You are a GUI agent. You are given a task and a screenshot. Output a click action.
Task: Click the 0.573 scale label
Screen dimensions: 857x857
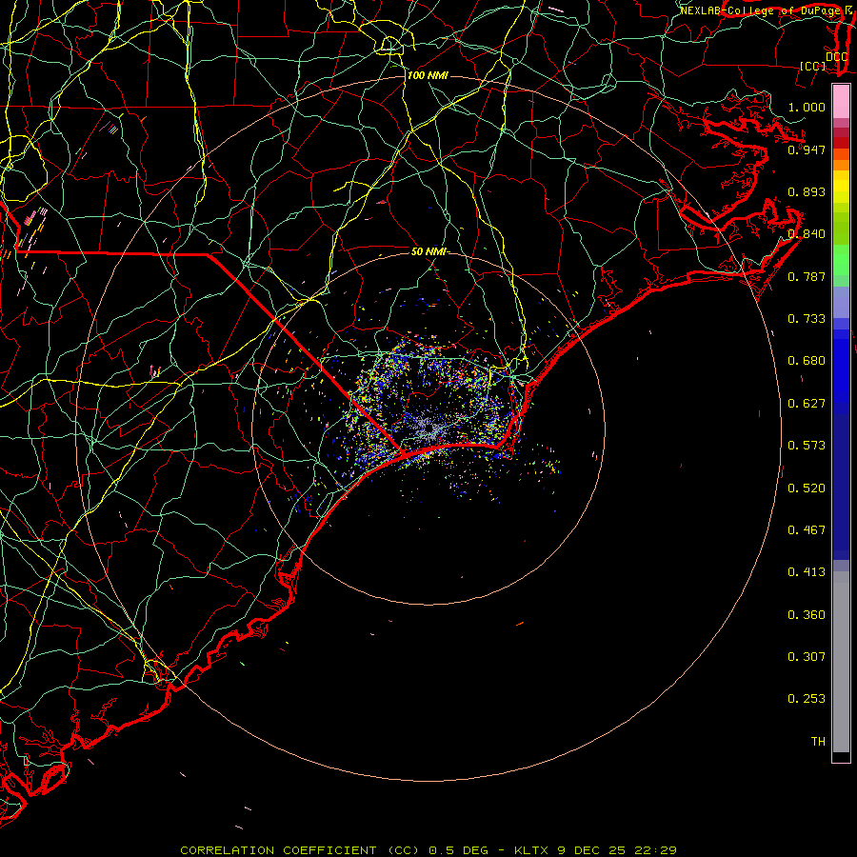(807, 446)
